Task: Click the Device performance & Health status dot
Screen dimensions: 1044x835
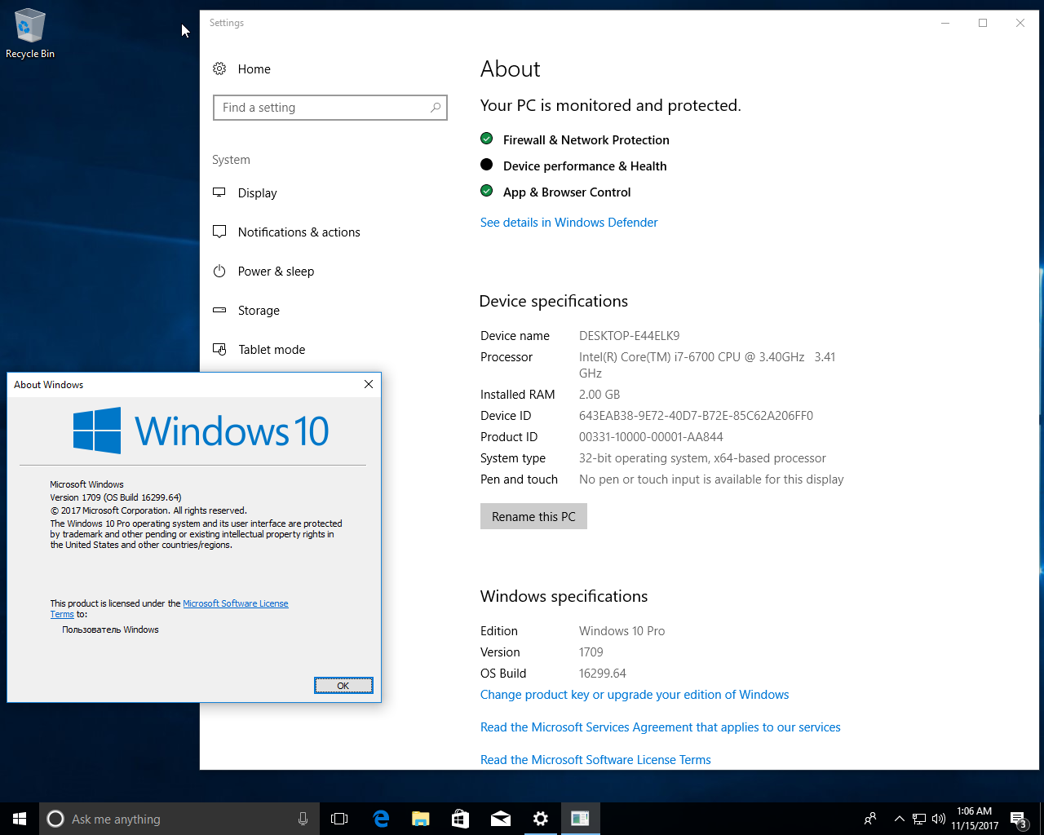Action: (x=487, y=165)
